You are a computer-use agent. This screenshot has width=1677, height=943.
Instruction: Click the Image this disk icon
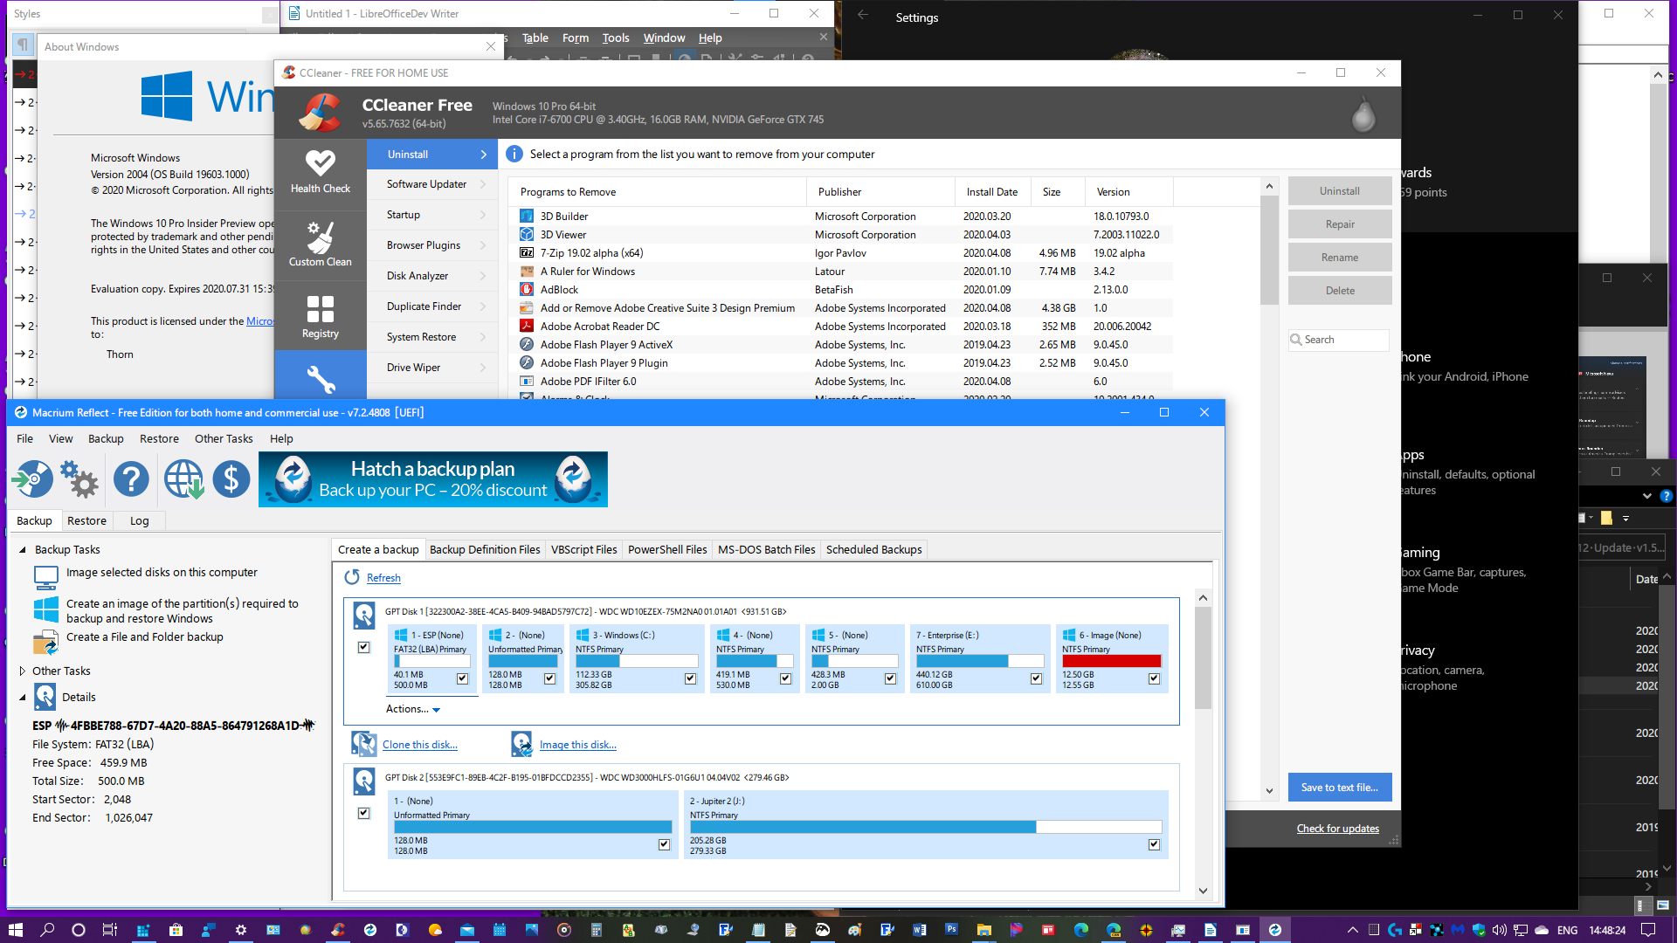521,744
